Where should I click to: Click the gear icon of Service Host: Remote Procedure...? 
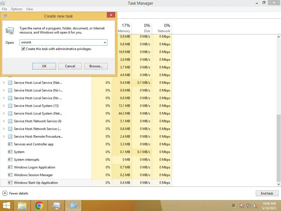[10, 137]
